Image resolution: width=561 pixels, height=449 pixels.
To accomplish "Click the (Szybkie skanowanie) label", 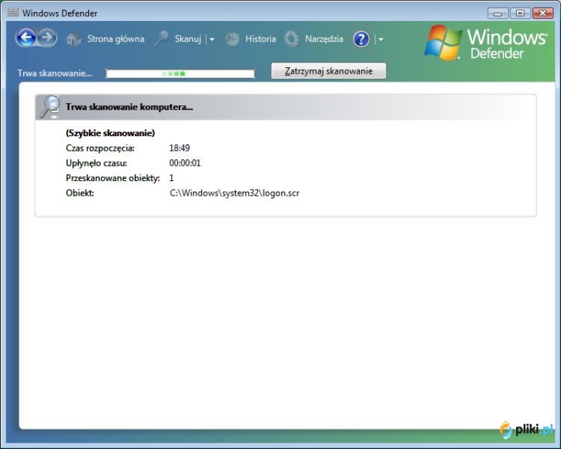I will 111,133.
